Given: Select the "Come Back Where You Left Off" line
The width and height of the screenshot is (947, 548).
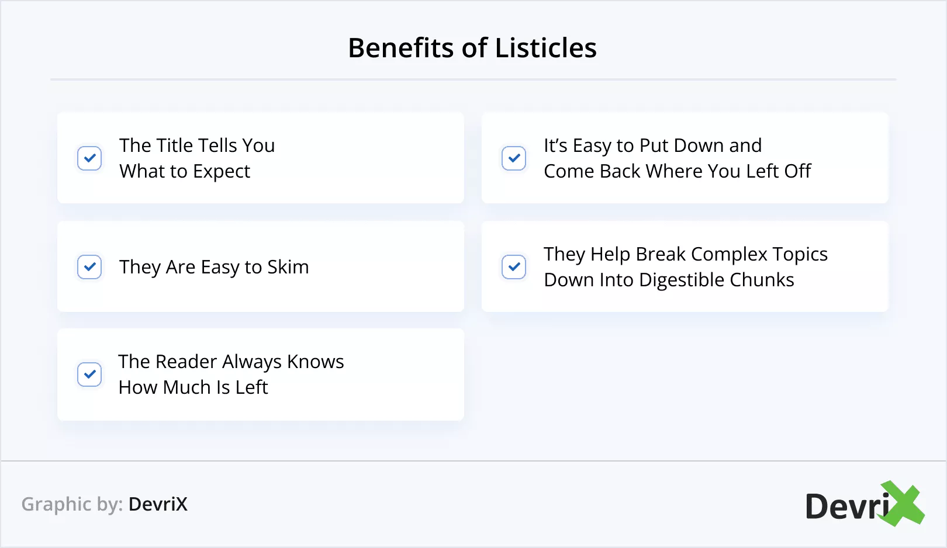Looking at the screenshot, I should [x=677, y=171].
